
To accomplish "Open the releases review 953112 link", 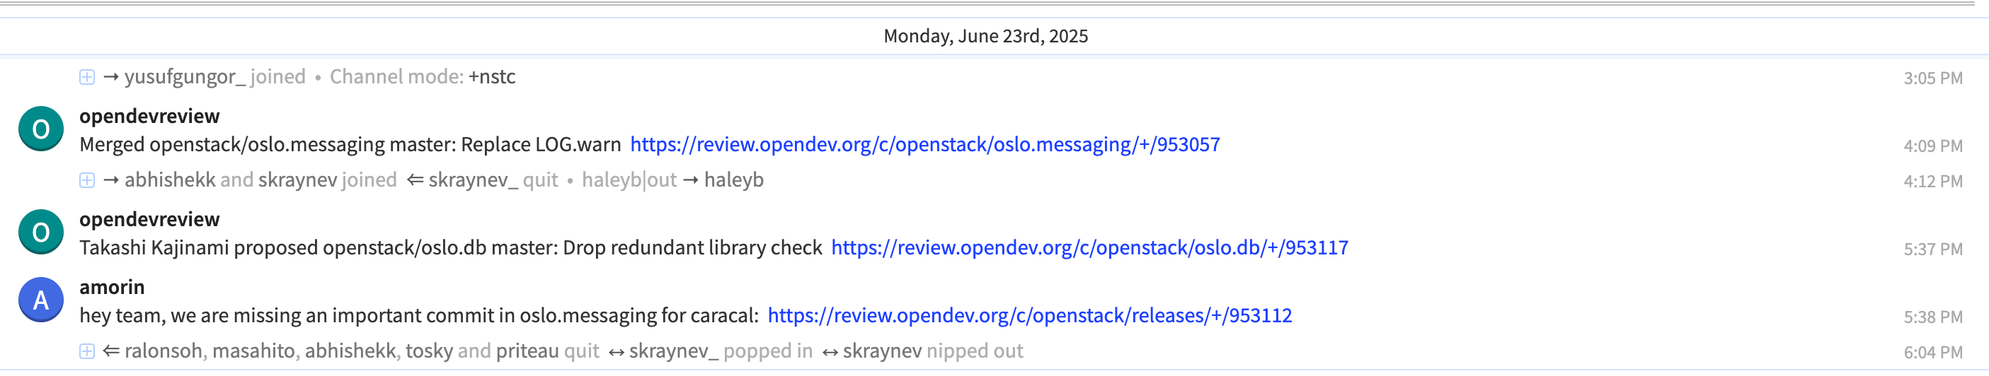I will 1029,316.
